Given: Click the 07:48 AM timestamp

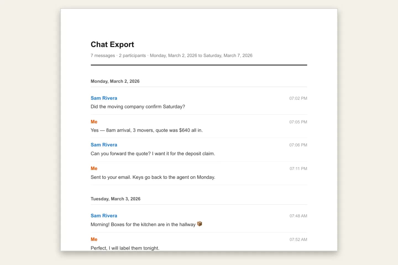Looking at the screenshot, I should pos(298,216).
